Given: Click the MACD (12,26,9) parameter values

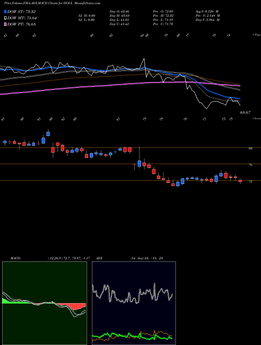Looking at the screenshot, I should coord(68,258).
